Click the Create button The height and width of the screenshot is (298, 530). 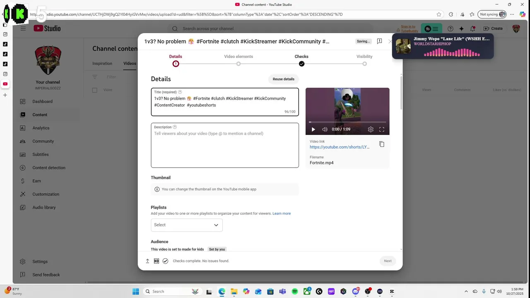(x=493, y=29)
